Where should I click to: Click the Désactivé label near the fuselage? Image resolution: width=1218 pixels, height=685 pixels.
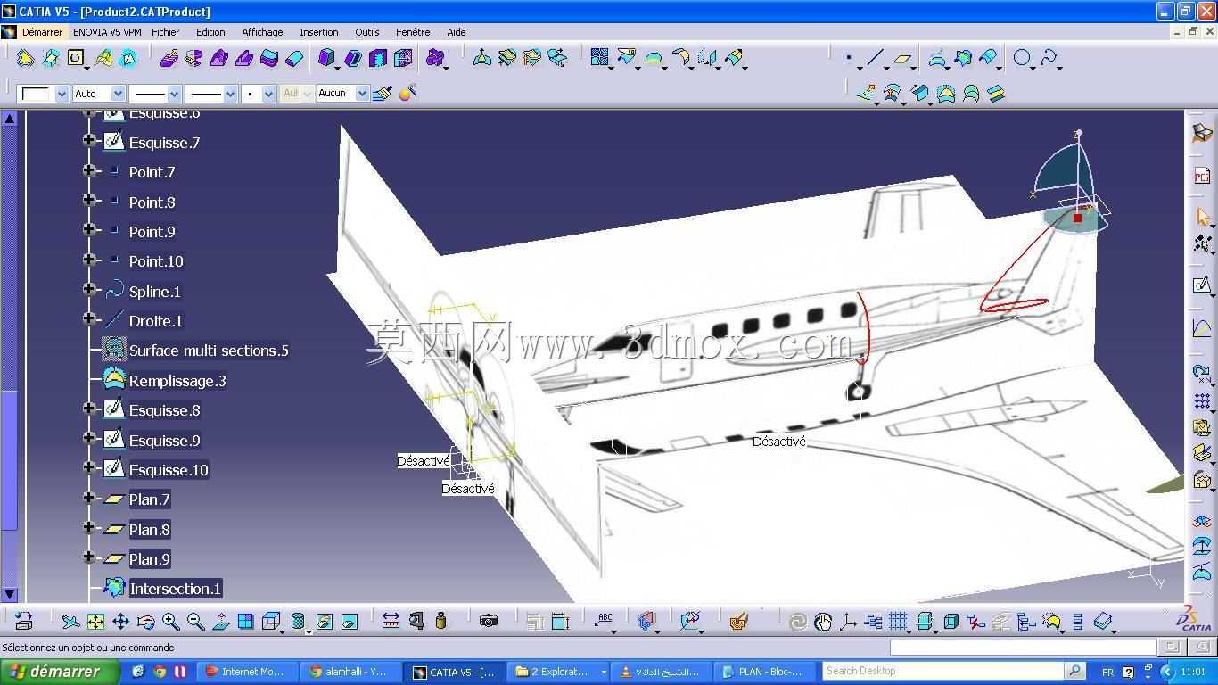coord(778,442)
